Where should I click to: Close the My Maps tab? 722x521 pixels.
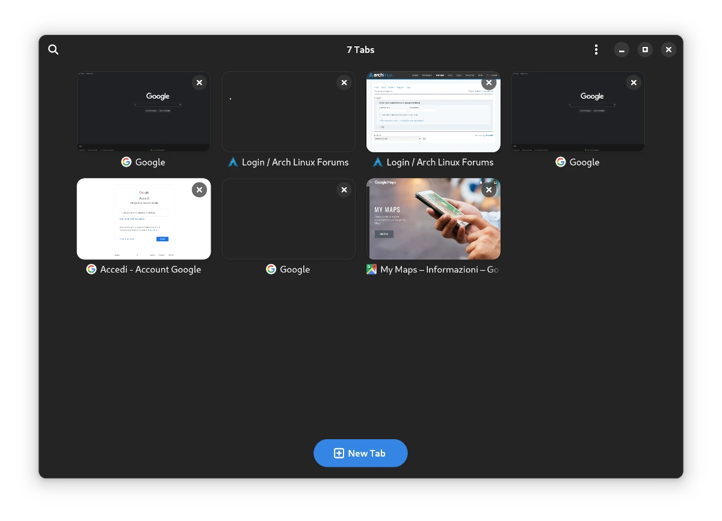(x=489, y=190)
